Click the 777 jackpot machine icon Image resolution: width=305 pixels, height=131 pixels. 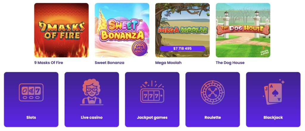pyautogui.click(x=152, y=92)
